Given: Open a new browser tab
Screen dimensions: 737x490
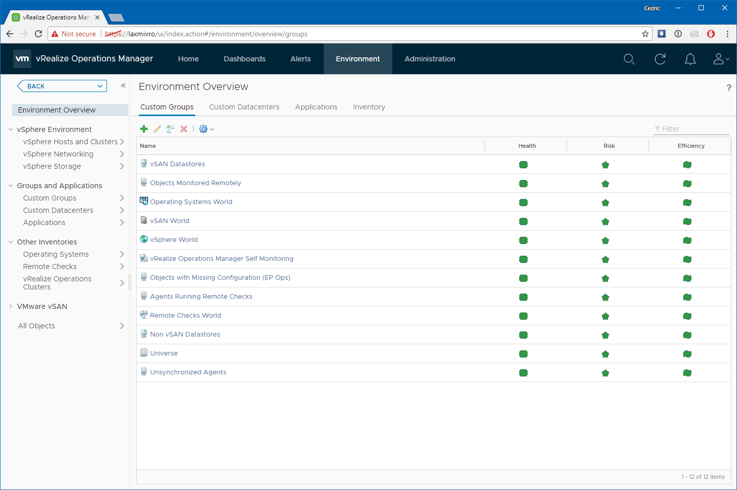Looking at the screenshot, I should [116, 18].
